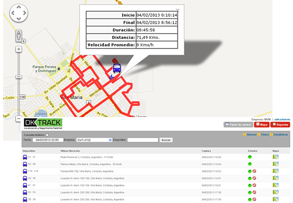The image size is (293, 203).
Task: Click the map zoom slider handle
Action: pyautogui.click(x=18, y=77)
